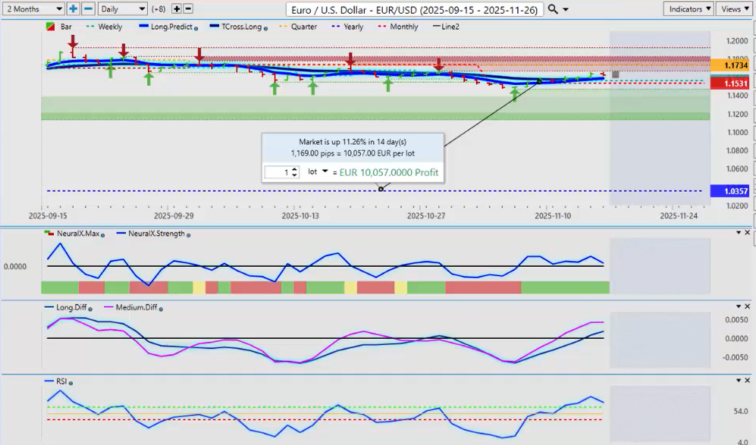Viewport: 756px width, 445px height.
Task: Close the Long.Diff indicator panel
Action: click(748, 306)
